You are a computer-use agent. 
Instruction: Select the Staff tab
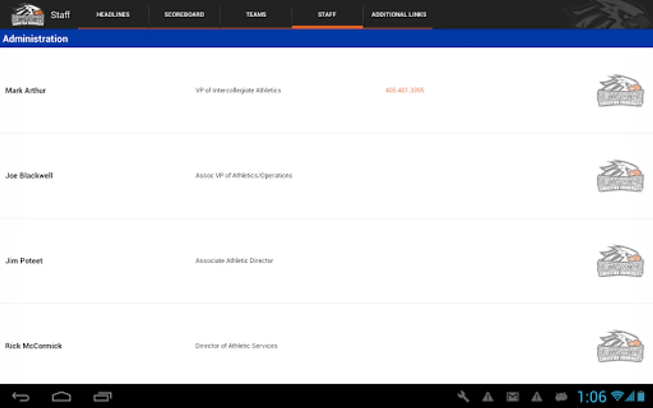327,15
